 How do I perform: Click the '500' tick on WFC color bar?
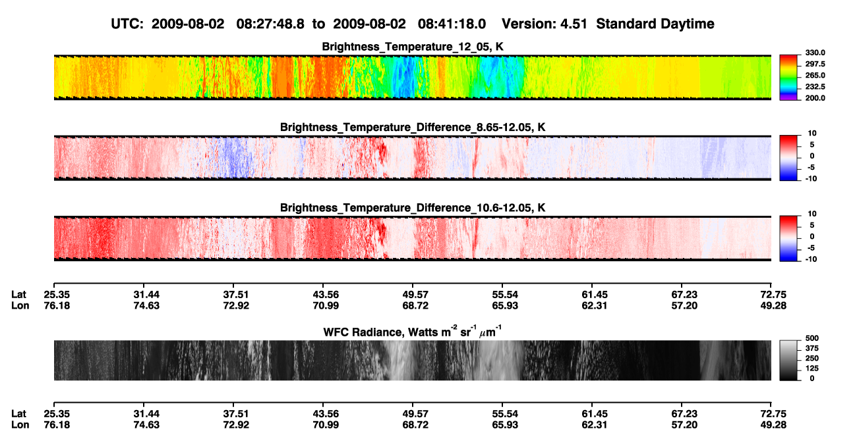pos(812,338)
